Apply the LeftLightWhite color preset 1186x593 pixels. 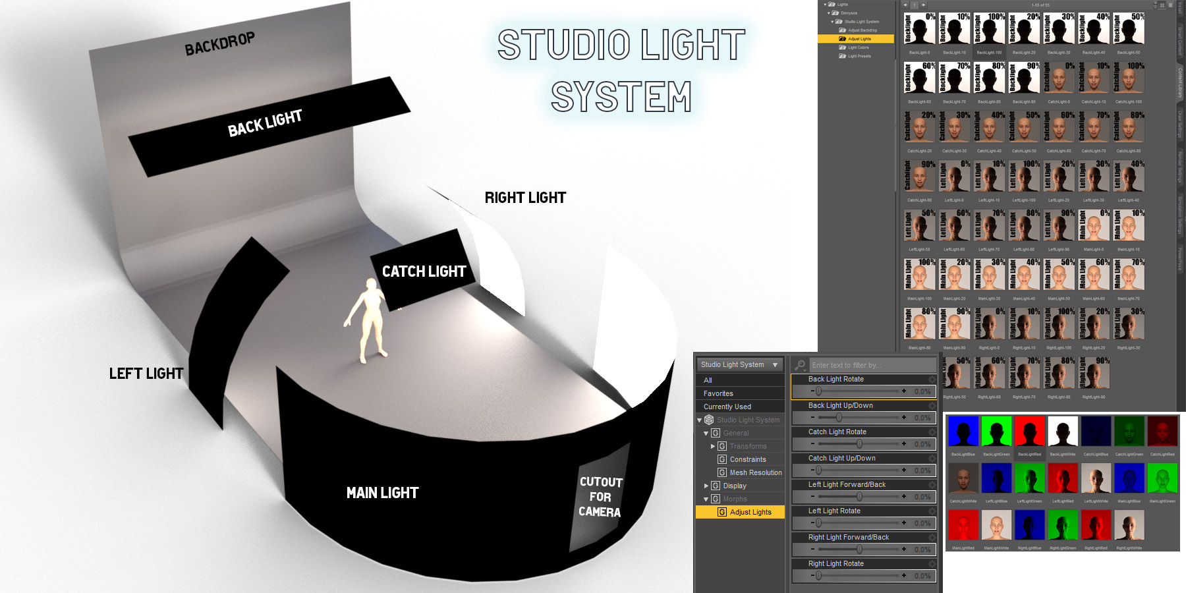point(1096,479)
